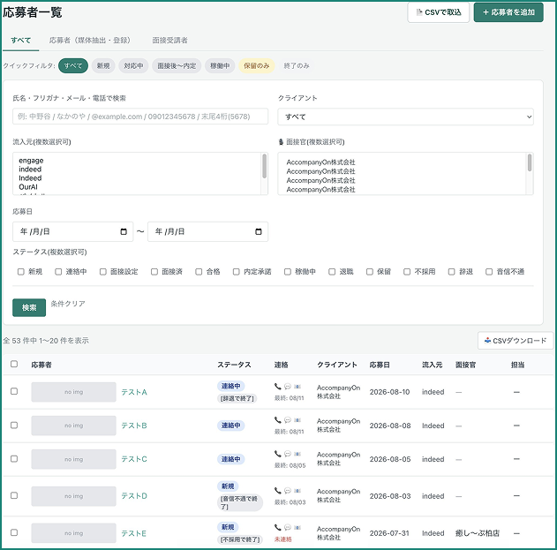Viewport: 557px width, 550px height.
Task: Apply the 稼働中 quick filter
Action: click(220, 65)
